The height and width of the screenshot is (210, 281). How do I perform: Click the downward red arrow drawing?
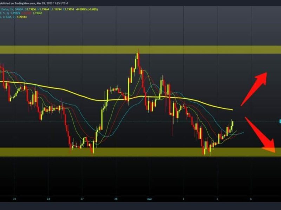[x=261, y=135]
